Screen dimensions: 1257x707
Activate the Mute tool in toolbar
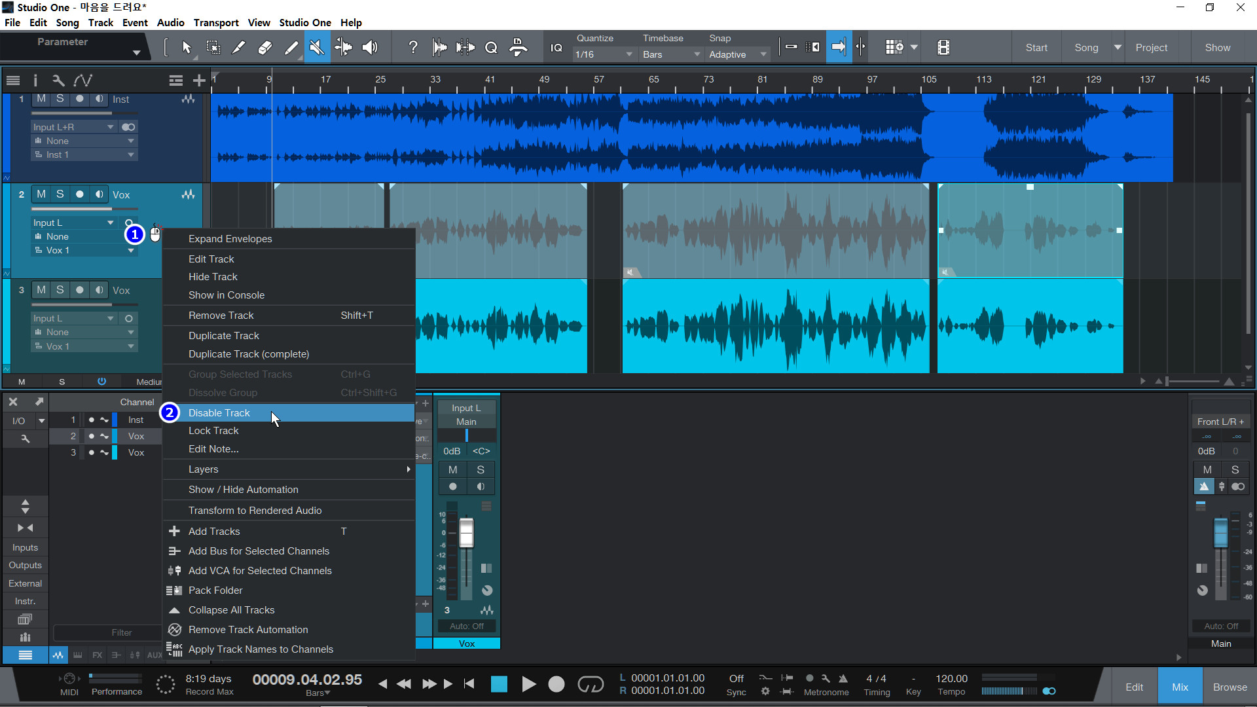pos(317,47)
